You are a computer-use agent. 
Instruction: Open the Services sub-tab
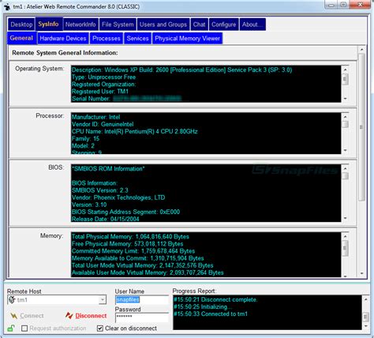tap(137, 39)
